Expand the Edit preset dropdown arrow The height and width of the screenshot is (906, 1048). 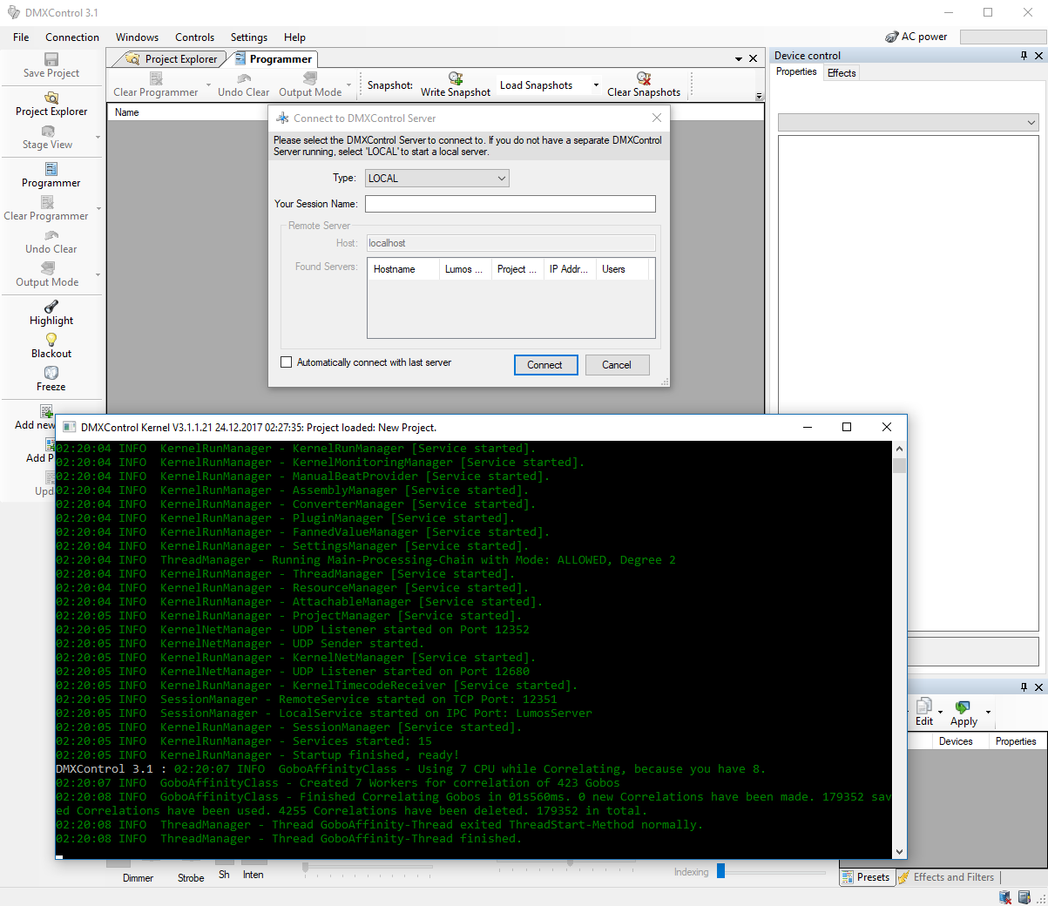tap(940, 712)
